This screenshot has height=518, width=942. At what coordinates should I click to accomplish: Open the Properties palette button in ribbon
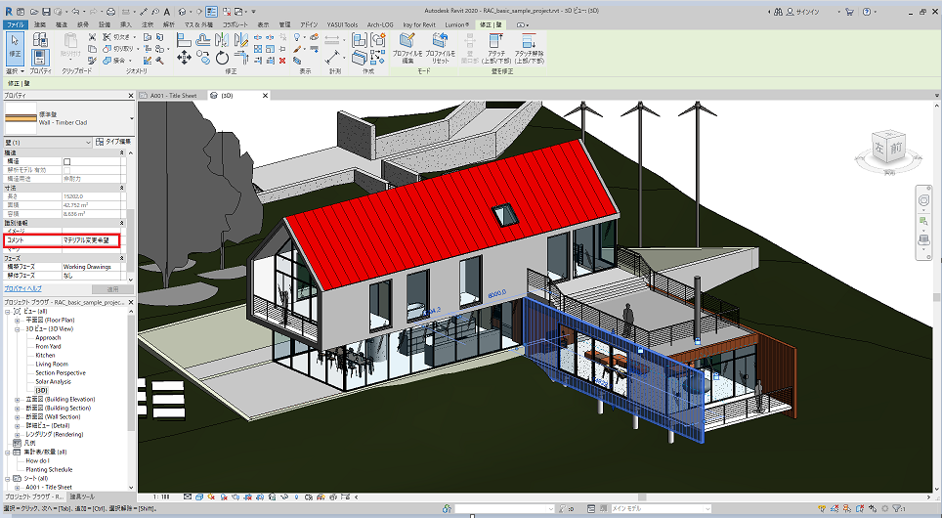(x=40, y=57)
